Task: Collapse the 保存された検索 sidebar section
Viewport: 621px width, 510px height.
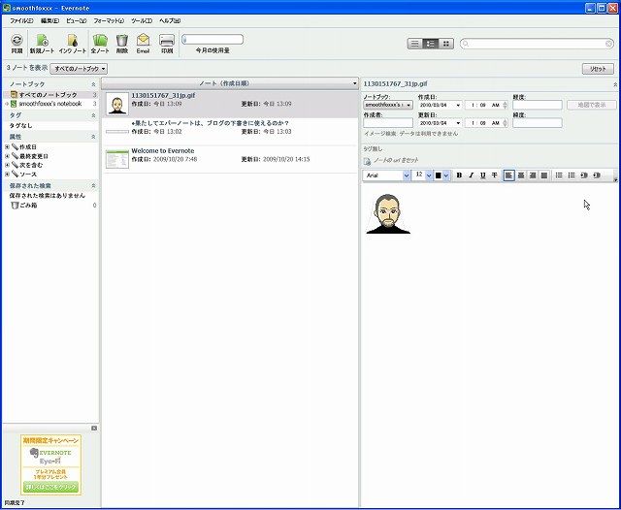Action: 93,185
